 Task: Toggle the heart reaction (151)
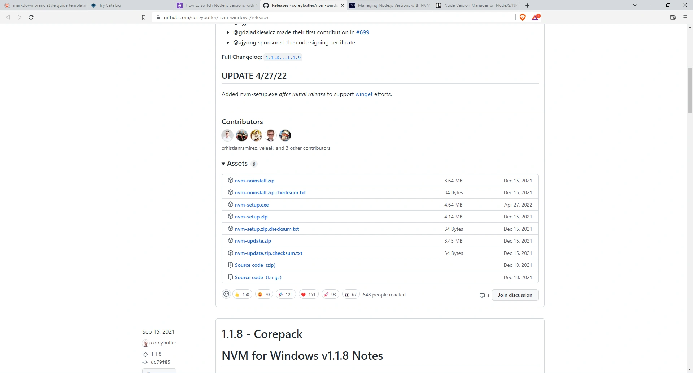309,295
